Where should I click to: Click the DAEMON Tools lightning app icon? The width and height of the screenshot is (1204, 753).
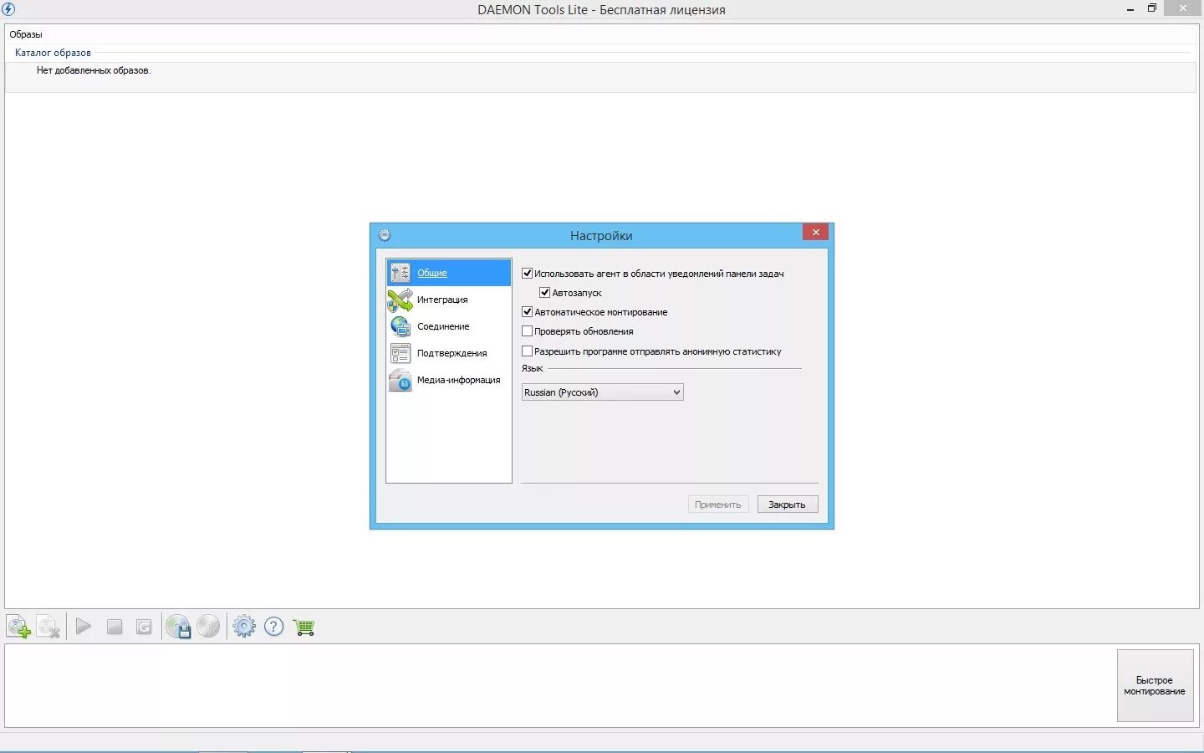click(8, 9)
